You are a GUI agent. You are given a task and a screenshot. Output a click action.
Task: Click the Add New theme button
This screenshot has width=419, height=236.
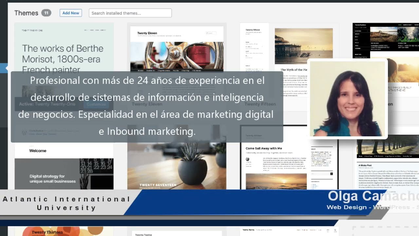(x=71, y=13)
